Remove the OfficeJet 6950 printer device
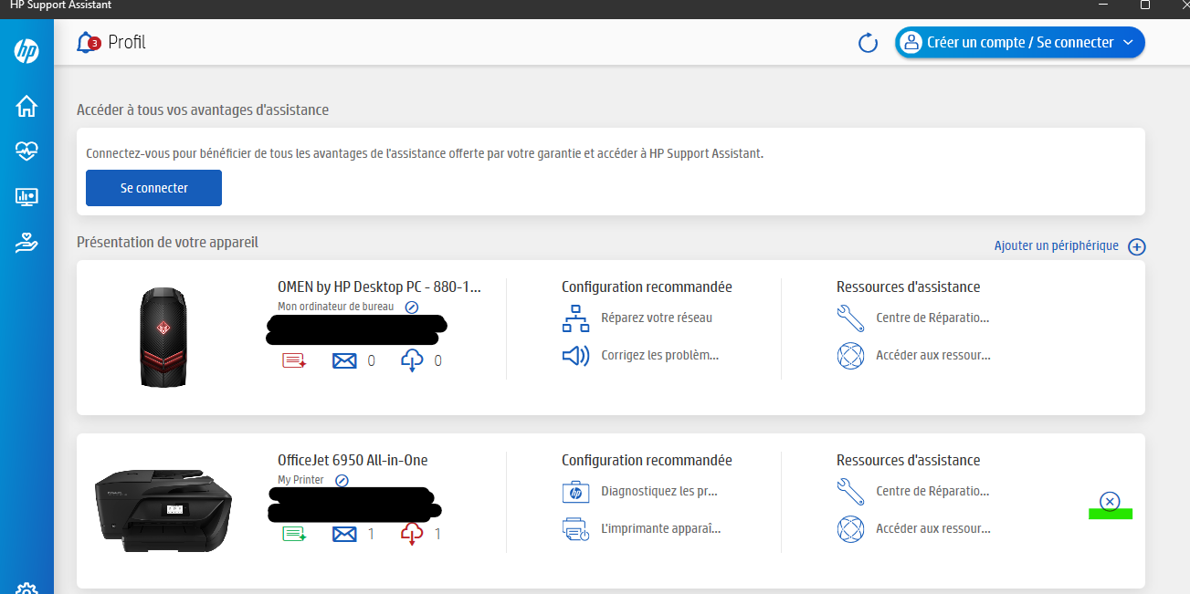This screenshot has height=594, width=1190. 1110,501
